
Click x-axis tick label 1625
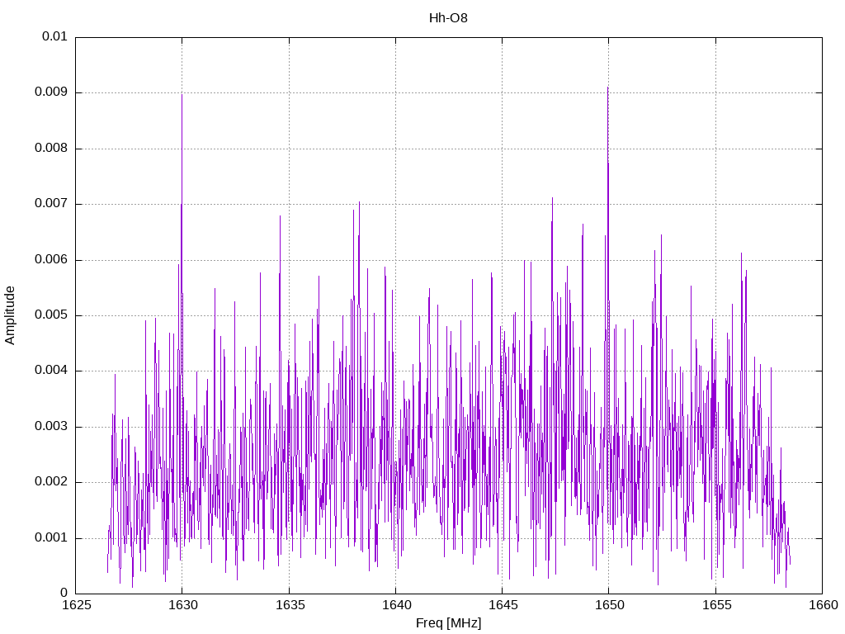pyautogui.click(x=77, y=605)
